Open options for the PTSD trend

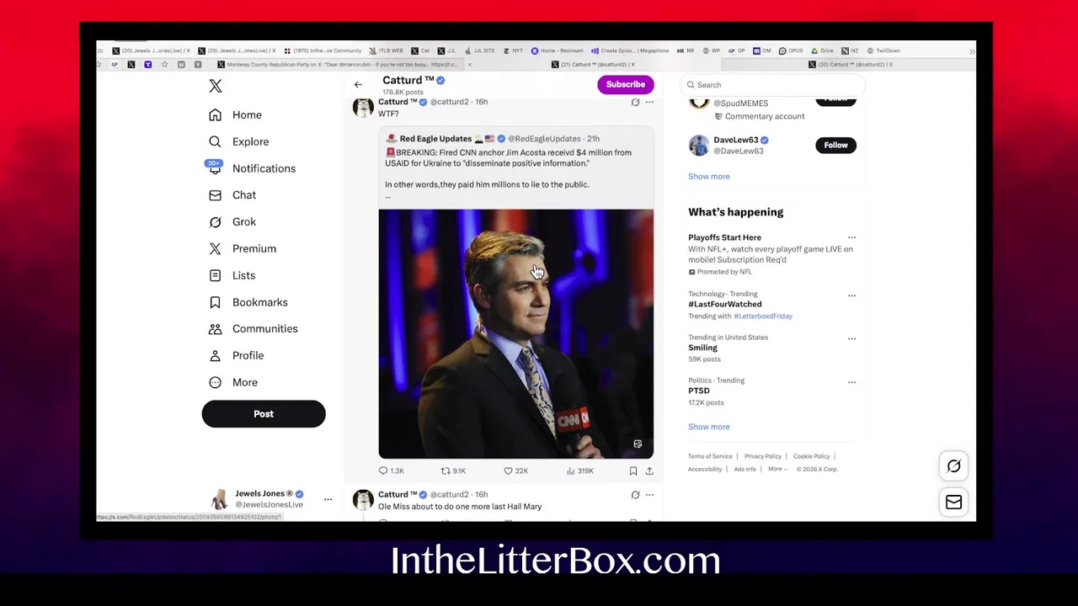pyautogui.click(x=851, y=381)
